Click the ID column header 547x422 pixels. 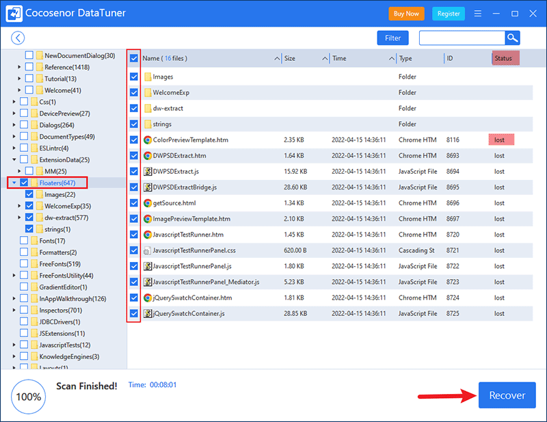pyautogui.click(x=467, y=58)
